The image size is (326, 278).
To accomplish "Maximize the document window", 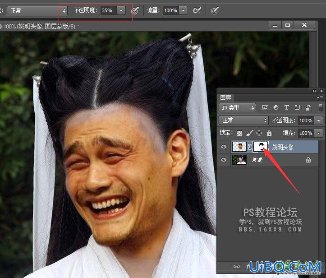I will point(288,25).
